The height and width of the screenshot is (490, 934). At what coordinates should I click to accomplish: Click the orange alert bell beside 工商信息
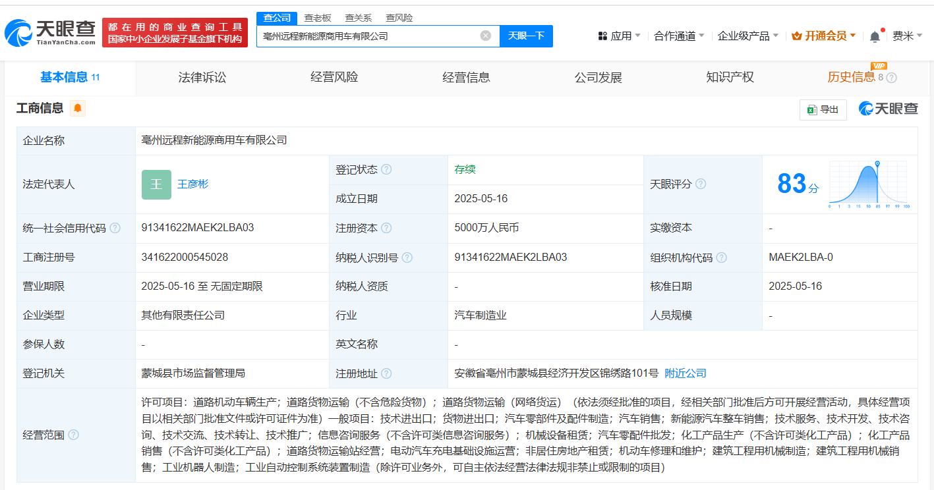coord(78,109)
